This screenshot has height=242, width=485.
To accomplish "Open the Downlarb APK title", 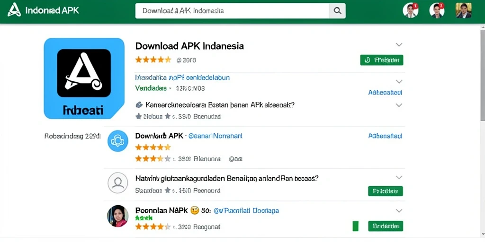I will click(x=159, y=136).
